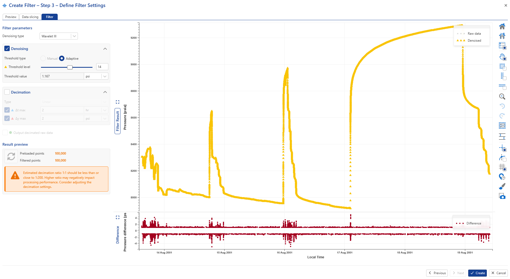
Task: Toggle the legend list icon
Action: point(502,46)
